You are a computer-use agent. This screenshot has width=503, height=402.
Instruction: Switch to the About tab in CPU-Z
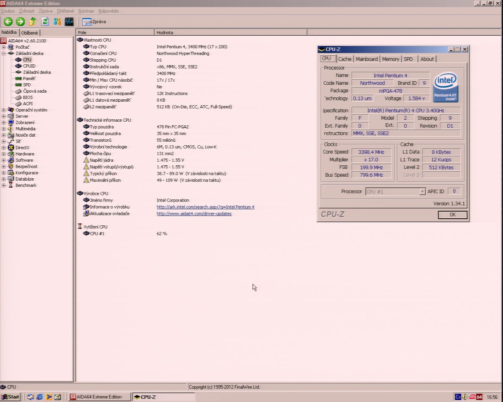(427, 59)
